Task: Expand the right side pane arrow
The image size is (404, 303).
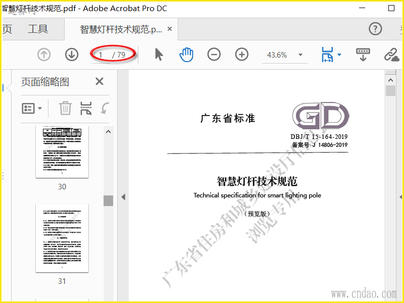Action: [401, 197]
